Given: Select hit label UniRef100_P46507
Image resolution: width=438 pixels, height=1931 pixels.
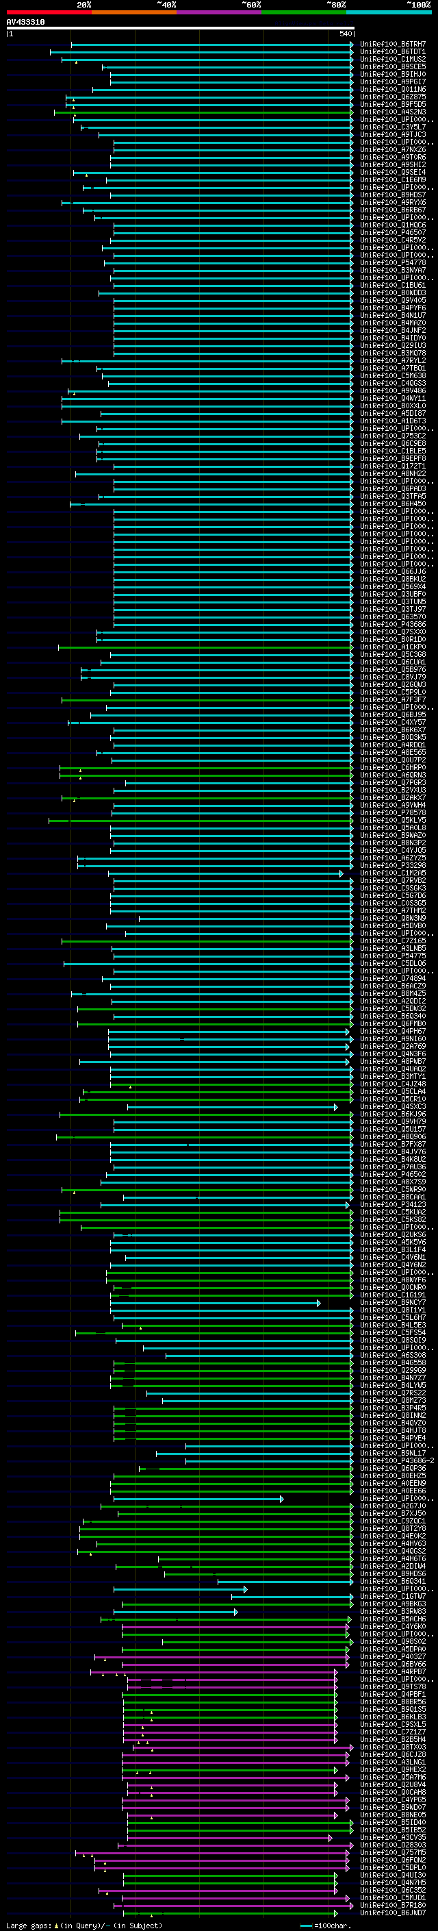Looking at the screenshot, I should (x=393, y=232).
